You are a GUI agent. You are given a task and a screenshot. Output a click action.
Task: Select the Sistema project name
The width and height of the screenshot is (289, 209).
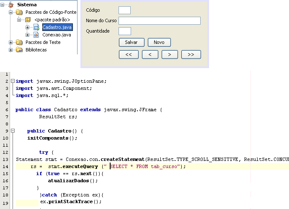coord(27,5)
